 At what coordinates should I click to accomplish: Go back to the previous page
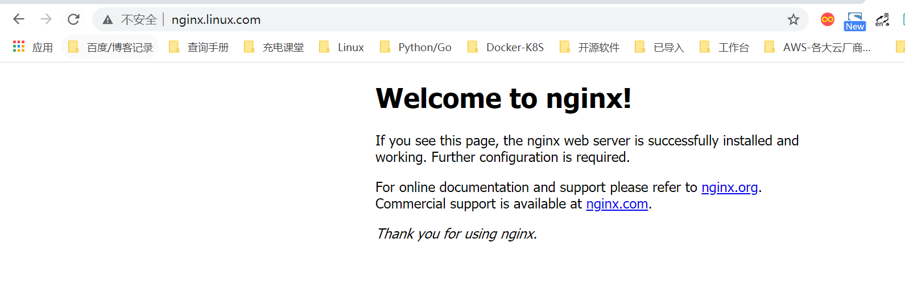(x=19, y=19)
